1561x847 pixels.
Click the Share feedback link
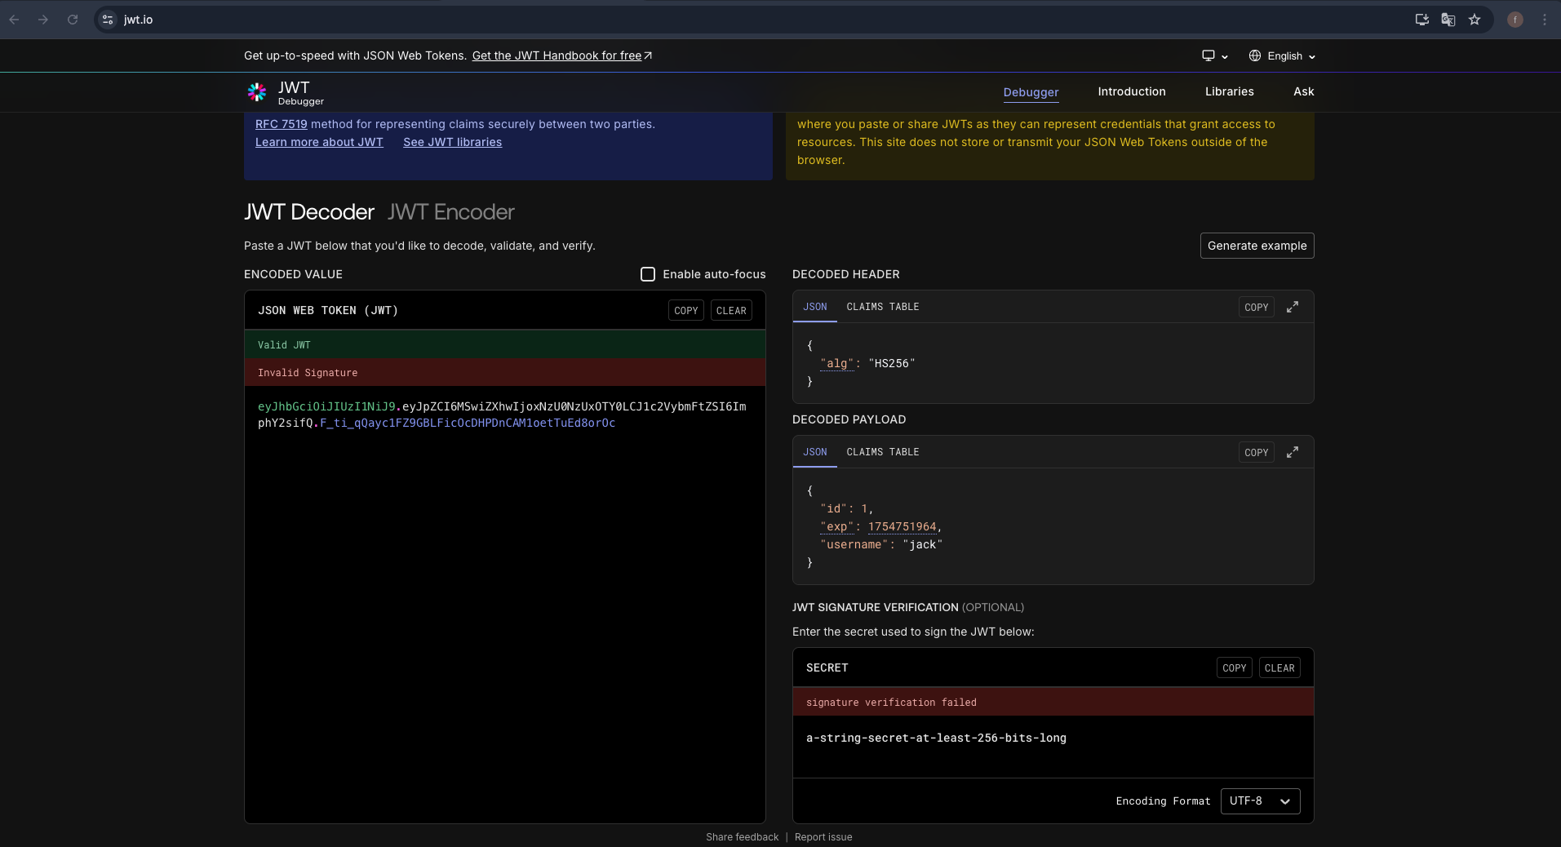coord(742,837)
